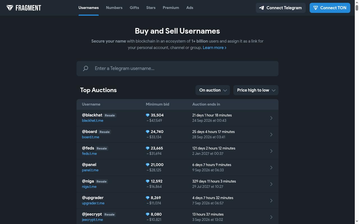The width and height of the screenshot is (359, 224).
Task: Select the @jeecrypt username
Action: click(x=92, y=214)
